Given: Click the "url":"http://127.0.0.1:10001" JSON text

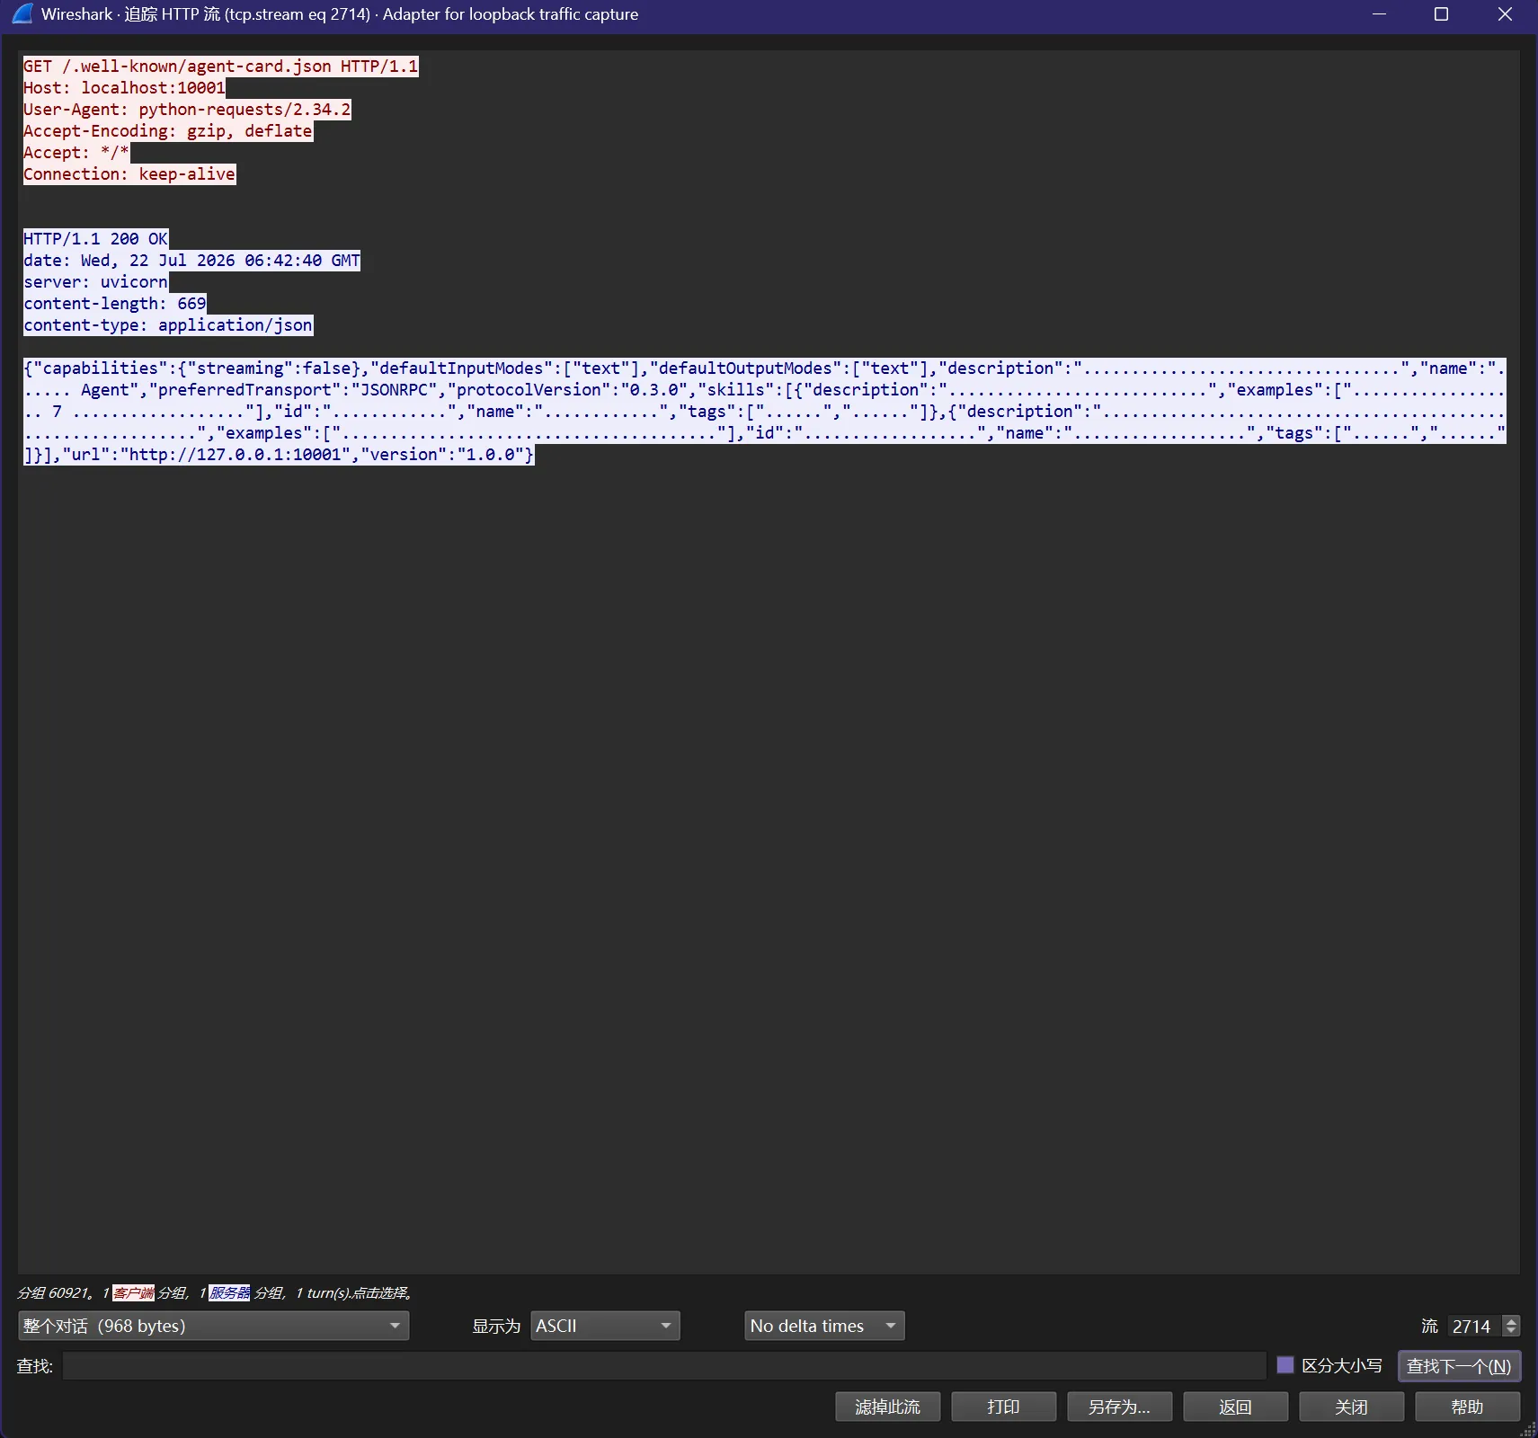Looking at the screenshot, I should coord(206,455).
